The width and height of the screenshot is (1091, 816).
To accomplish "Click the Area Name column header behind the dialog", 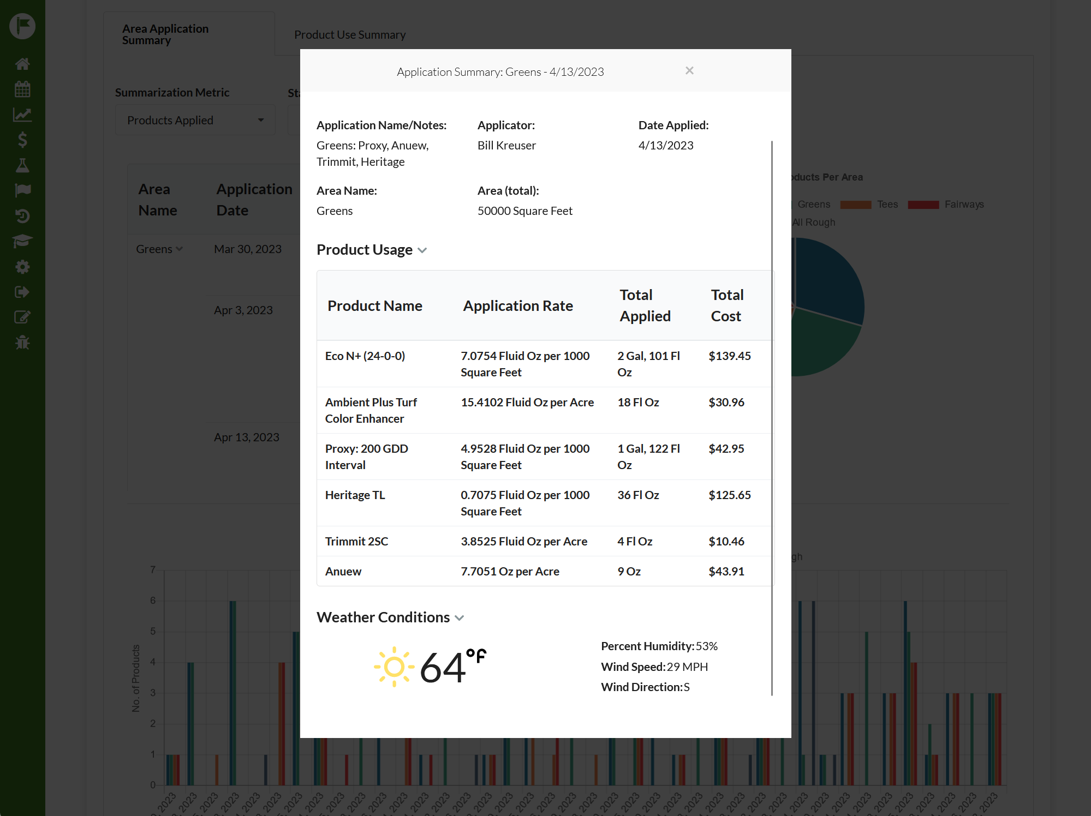I will 158,200.
